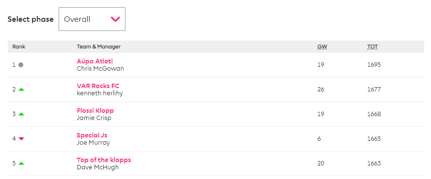Open the Special Js team link
This screenshot has width=431, height=179.
92,135
